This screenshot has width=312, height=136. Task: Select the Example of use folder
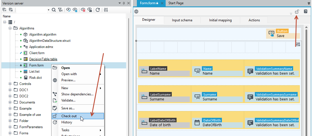click(30, 115)
